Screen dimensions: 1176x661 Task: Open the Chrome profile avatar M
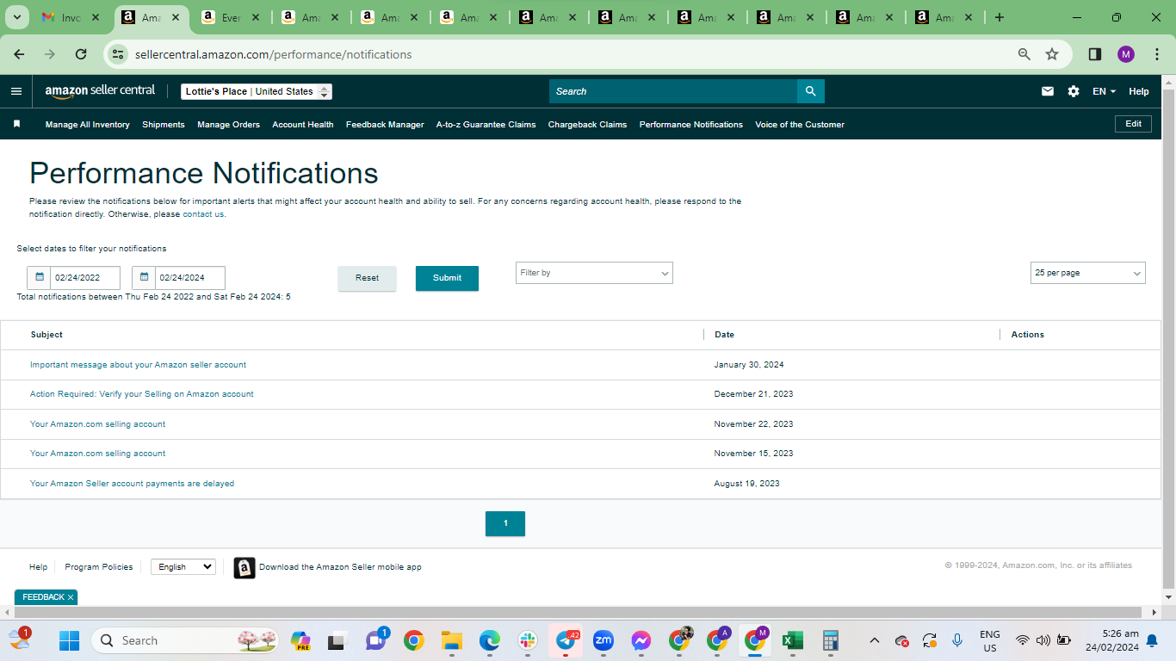(x=1126, y=54)
